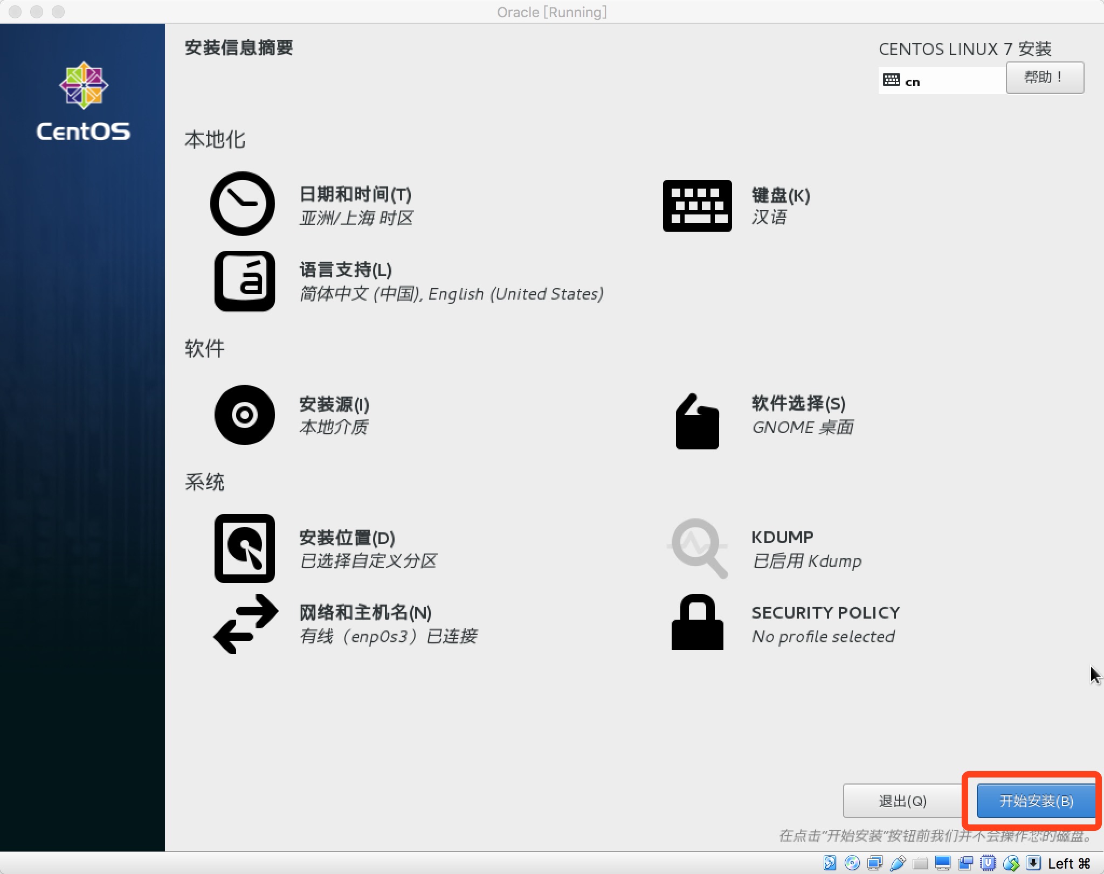Open 安装位置(D) settings label

click(347, 537)
